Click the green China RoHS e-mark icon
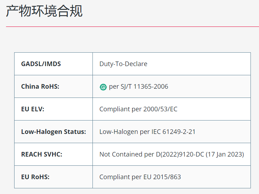The height and width of the screenshot is (194, 259). coord(103,87)
